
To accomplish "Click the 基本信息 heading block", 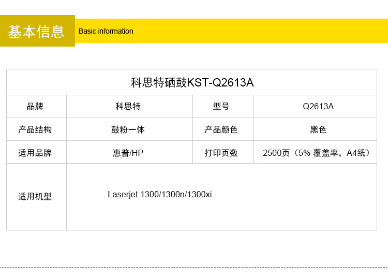I will click(37, 31).
